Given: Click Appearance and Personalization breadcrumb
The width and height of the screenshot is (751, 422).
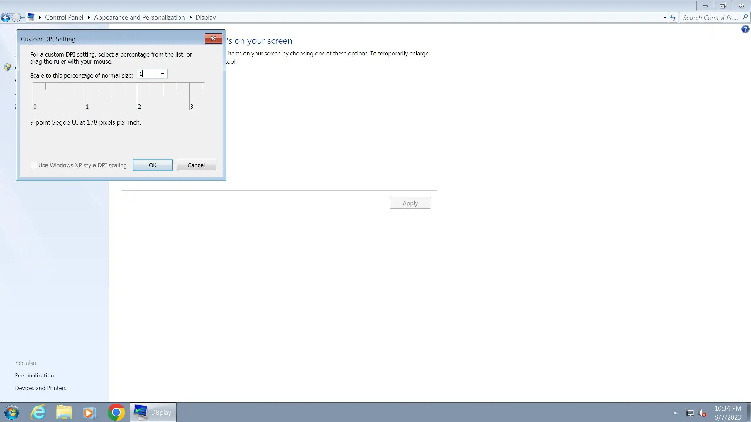Looking at the screenshot, I should pos(139,18).
